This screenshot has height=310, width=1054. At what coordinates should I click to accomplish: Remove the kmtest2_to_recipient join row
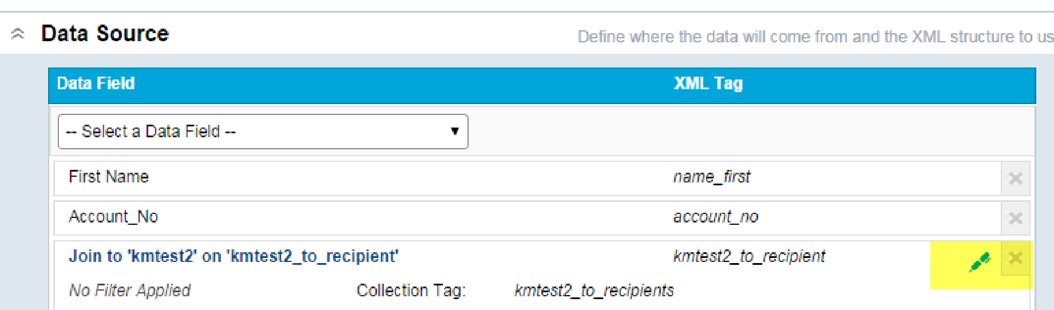tap(1015, 258)
